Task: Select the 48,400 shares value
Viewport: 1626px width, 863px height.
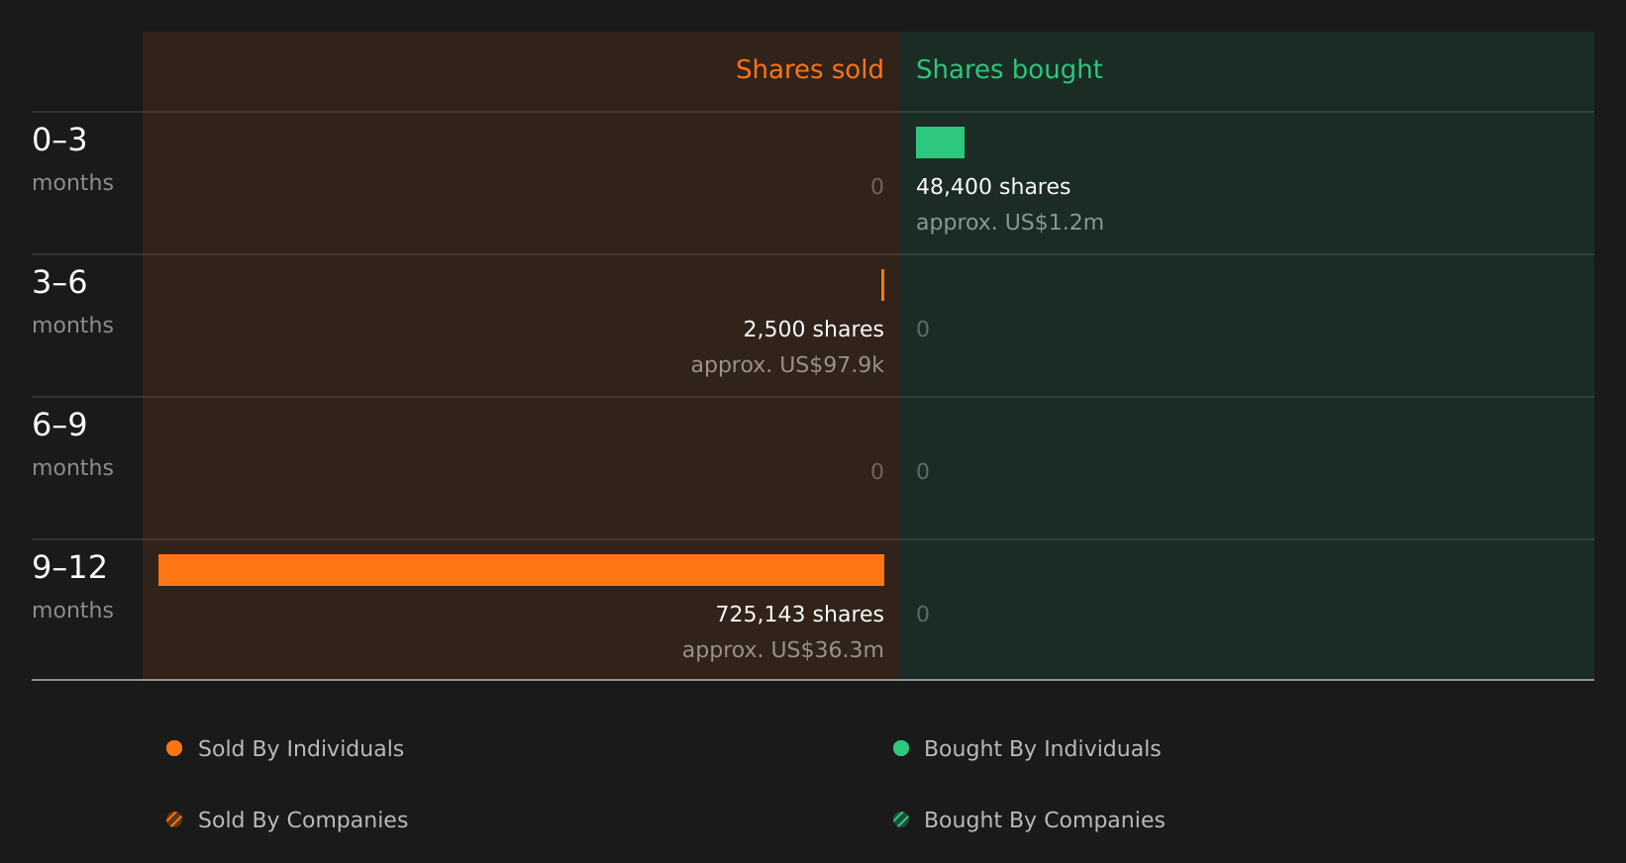Action: tap(993, 187)
